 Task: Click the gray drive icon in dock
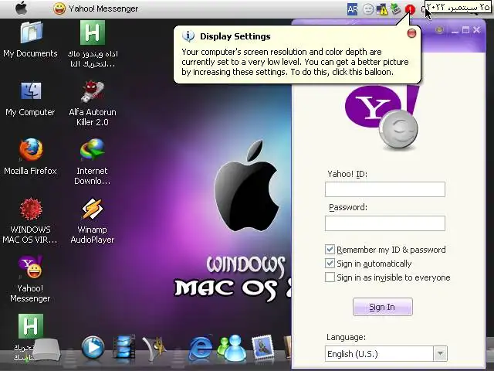coord(46,349)
